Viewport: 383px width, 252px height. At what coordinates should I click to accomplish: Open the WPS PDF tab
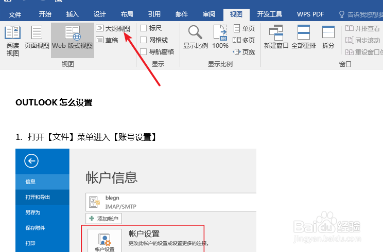(x=310, y=14)
